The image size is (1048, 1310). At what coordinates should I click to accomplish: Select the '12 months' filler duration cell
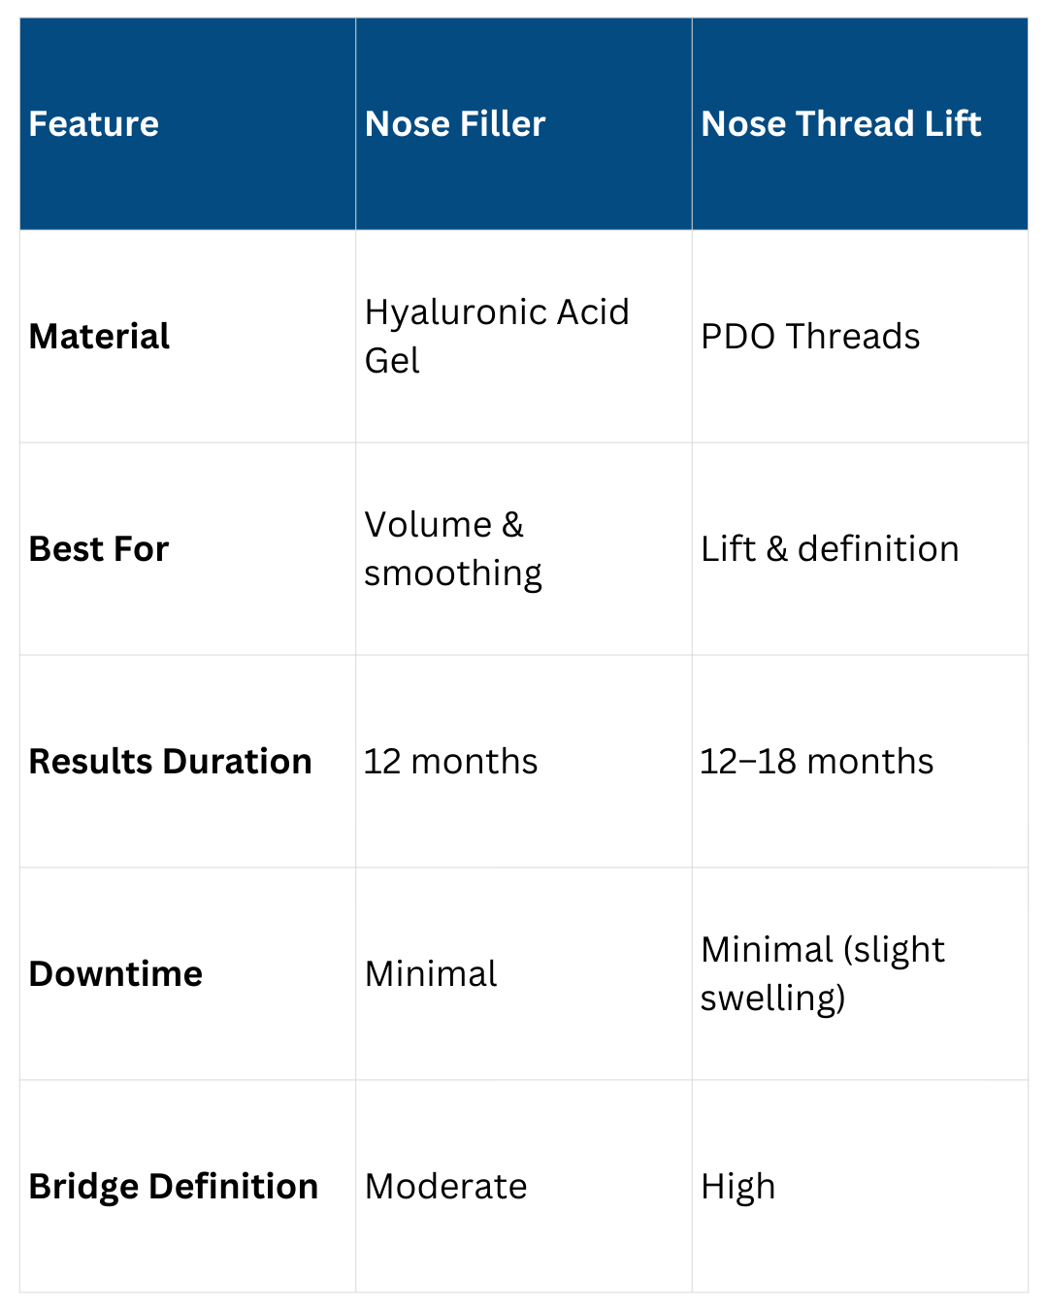[450, 762]
